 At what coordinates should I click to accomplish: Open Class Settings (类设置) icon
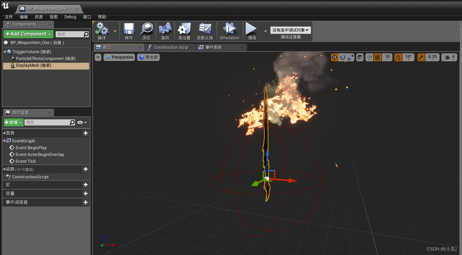184,29
